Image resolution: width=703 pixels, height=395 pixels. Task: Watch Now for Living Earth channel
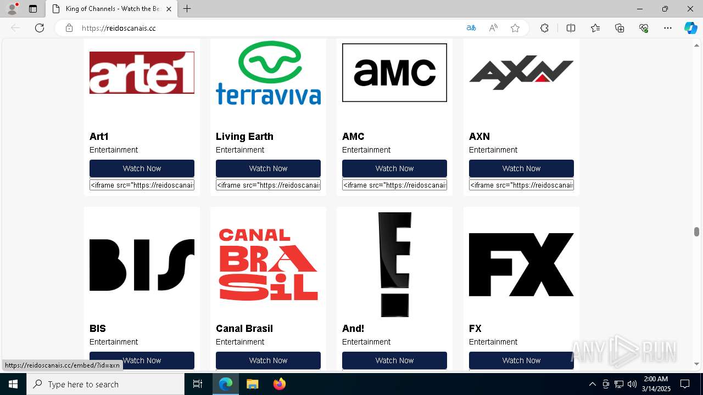pos(268,168)
